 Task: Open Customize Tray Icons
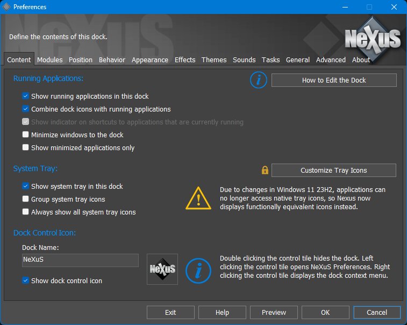pos(334,170)
